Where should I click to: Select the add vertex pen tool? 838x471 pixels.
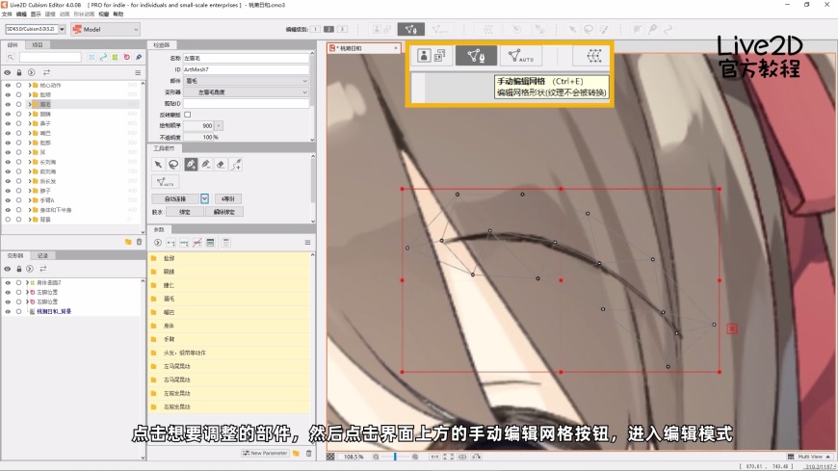point(191,165)
